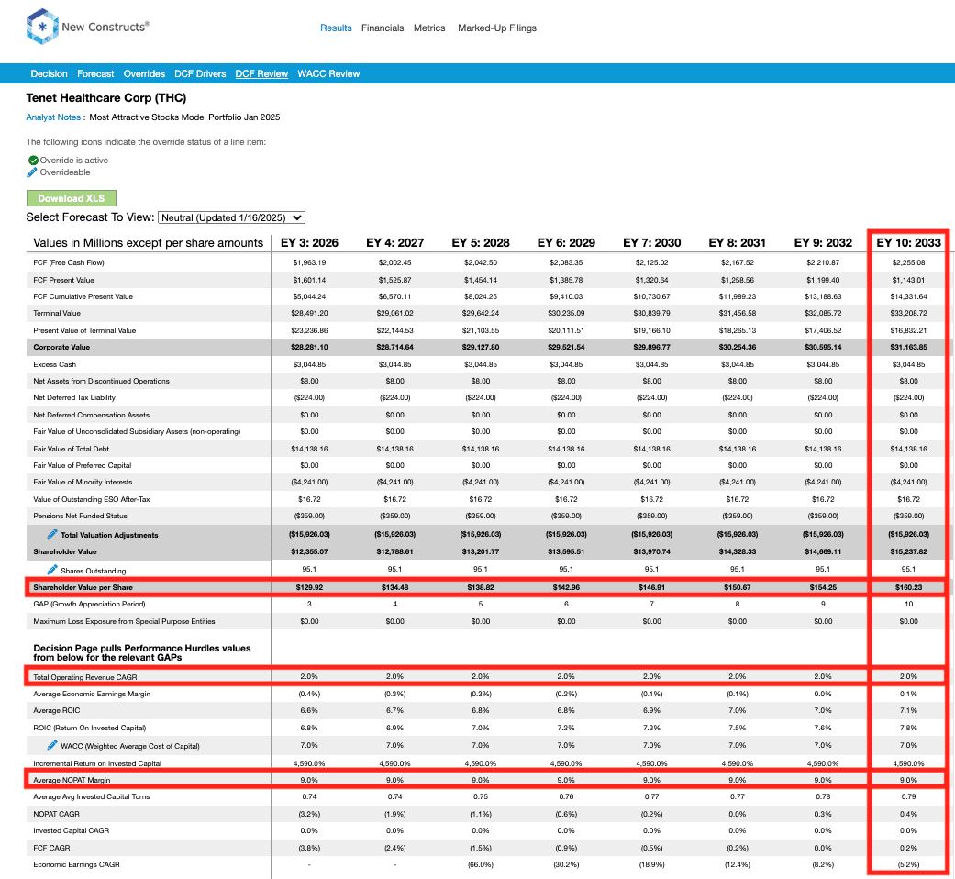Click the Invested Capital CAGR label
The height and width of the screenshot is (879, 955).
pyautogui.click(x=72, y=831)
